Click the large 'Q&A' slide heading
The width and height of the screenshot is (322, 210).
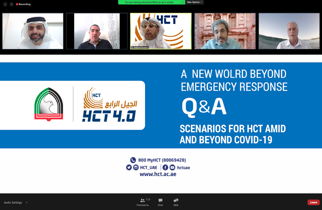(x=204, y=107)
